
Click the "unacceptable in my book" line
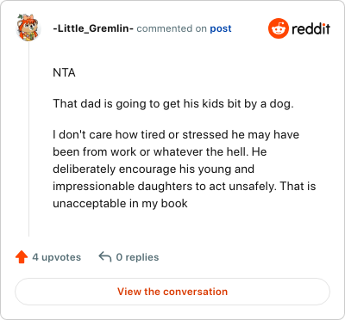pos(120,204)
